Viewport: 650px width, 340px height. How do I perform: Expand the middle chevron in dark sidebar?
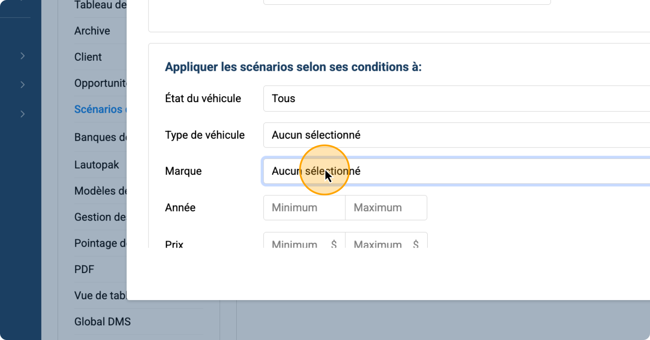tap(22, 85)
